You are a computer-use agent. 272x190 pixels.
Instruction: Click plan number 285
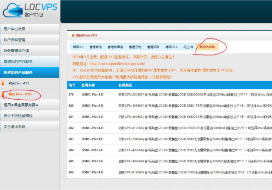click(71, 161)
